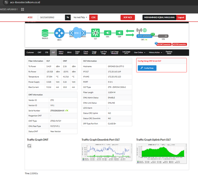Select OLT Type value ZTE - ZXPON C300v2
198x177 pixels.
click(117, 87)
